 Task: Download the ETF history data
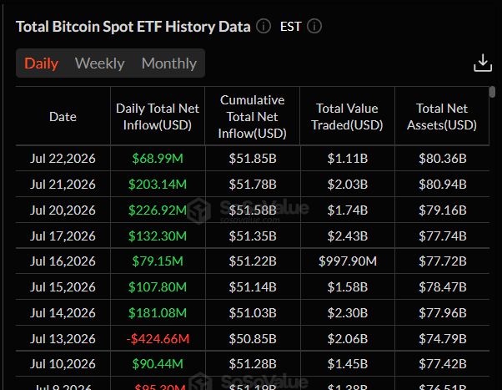483,63
